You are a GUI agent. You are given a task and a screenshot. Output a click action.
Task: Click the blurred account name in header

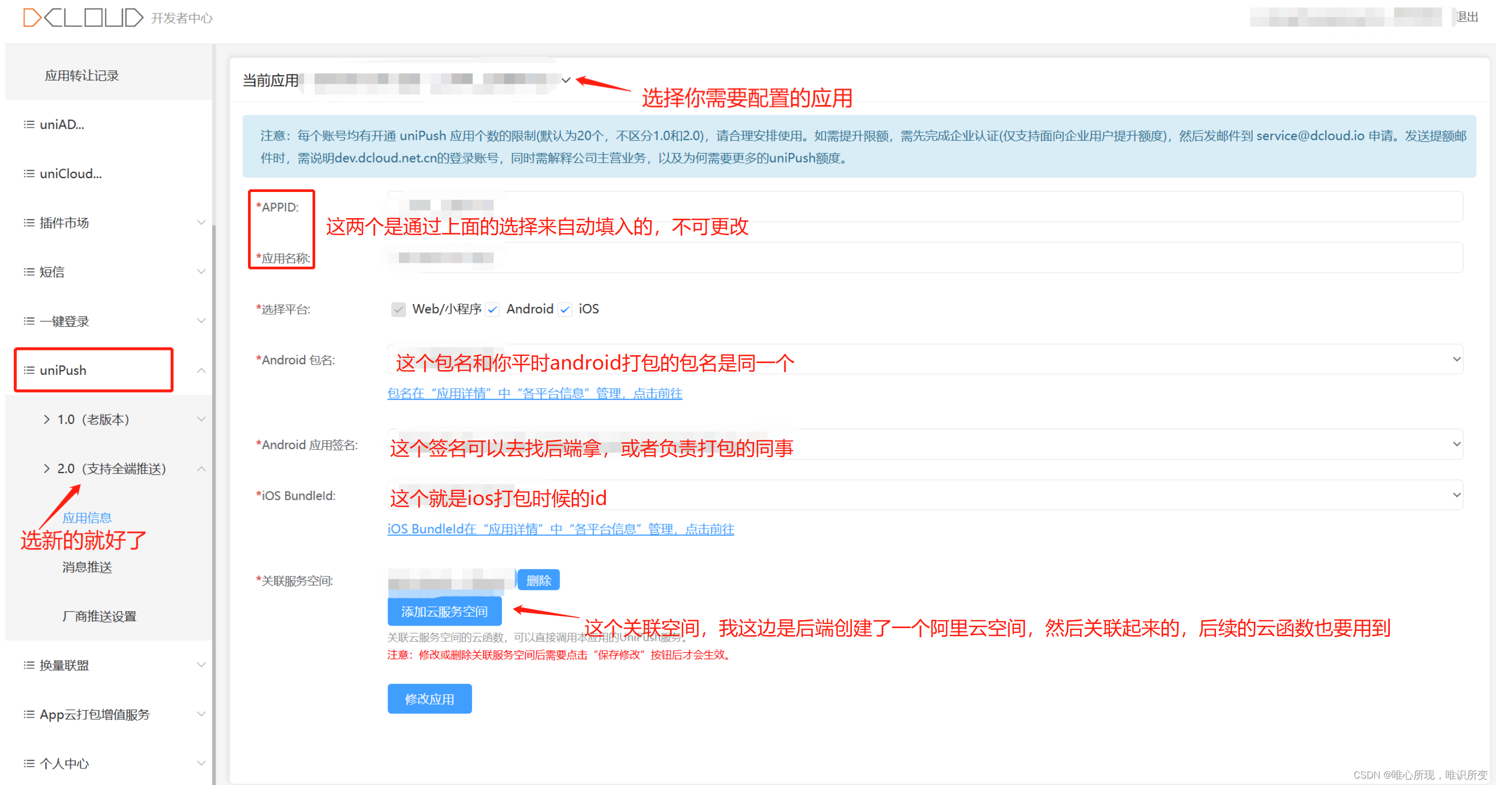(x=1346, y=18)
